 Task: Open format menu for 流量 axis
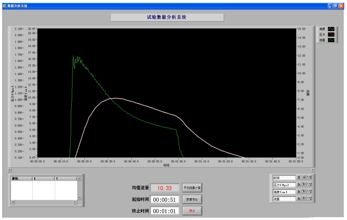(309, 198)
